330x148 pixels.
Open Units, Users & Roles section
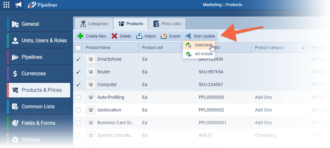pyautogui.click(x=38, y=41)
